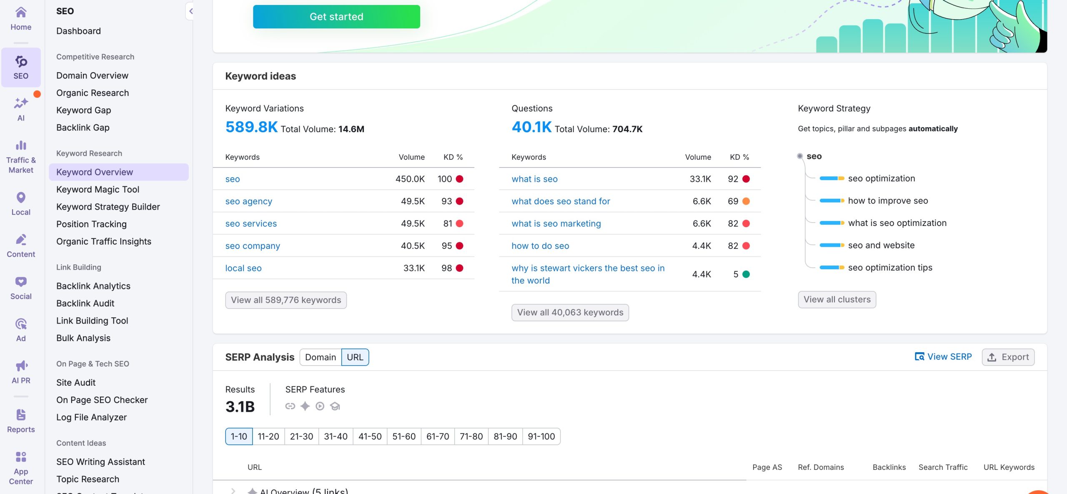Click the backlink SERP feature icon
The width and height of the screenshot is (1067, 494).
click(290, 406)
